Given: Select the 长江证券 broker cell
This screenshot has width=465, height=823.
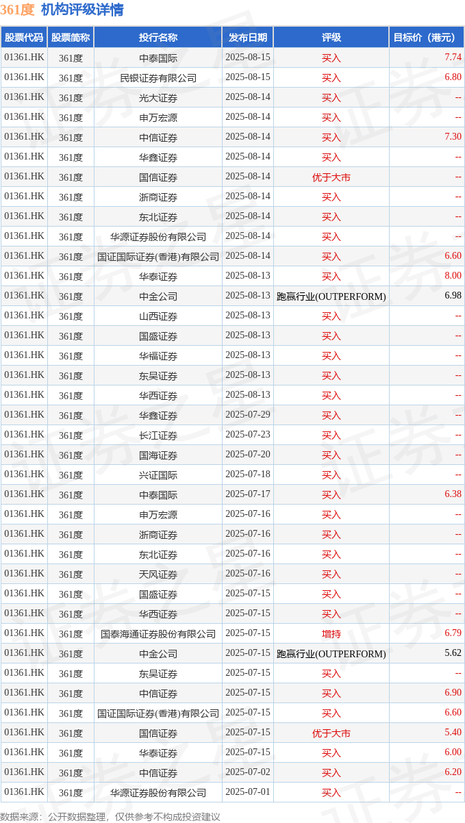Looking at the screenshot, I should click(x=158, y=435).
